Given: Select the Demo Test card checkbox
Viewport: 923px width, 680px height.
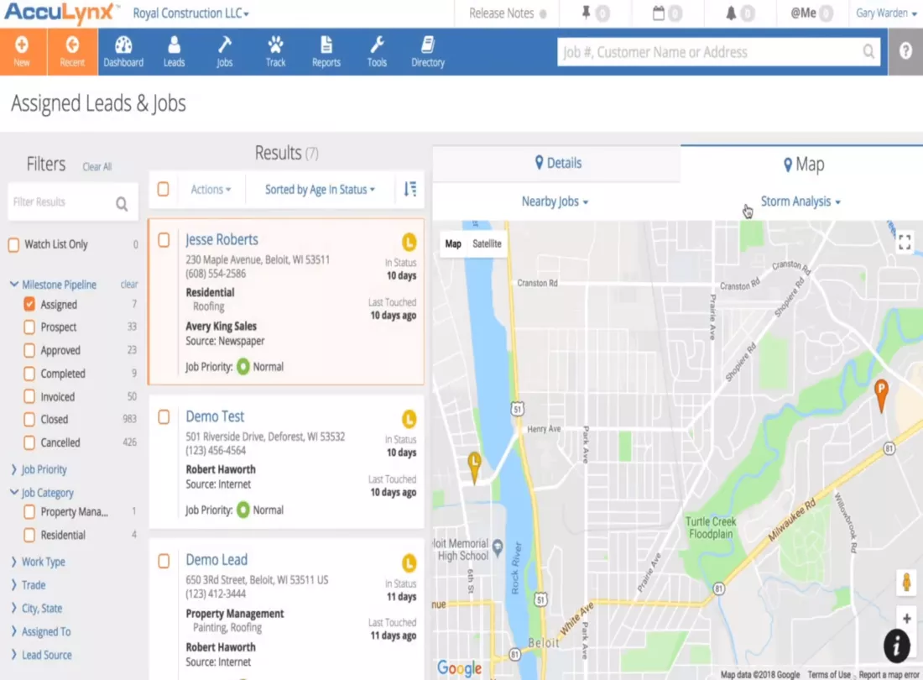Looking at the screenshot, I should 164,417.
